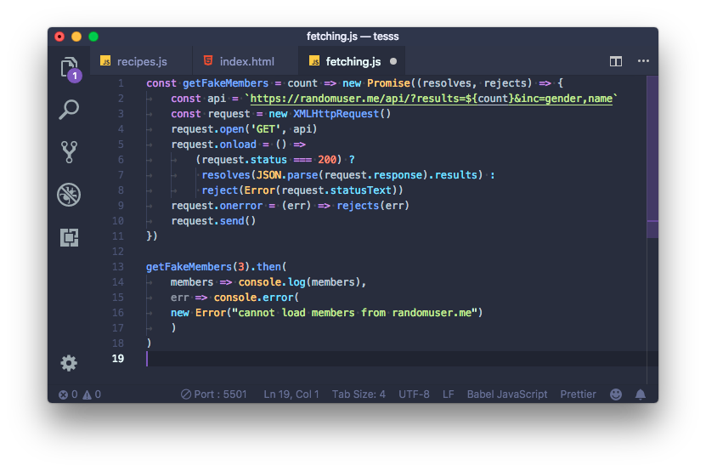Click the unsaved dot on fetching.js tab
Viewport: 706px width, 471px height.
(393, 61)
